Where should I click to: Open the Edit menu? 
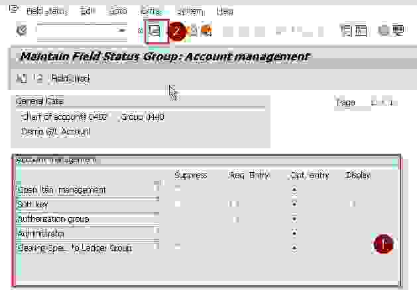coord(88,11)
